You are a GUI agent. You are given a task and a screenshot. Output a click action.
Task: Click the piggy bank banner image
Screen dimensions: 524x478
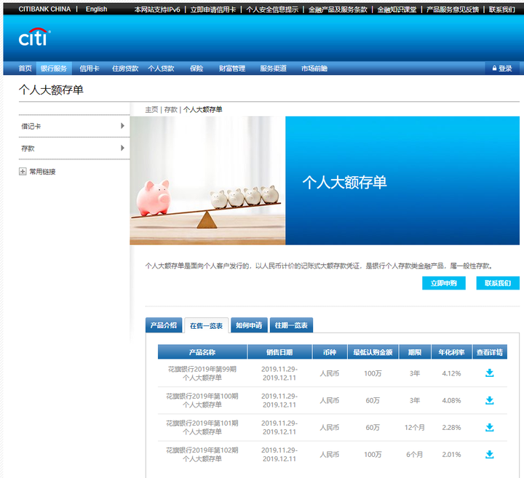point(207,180)
